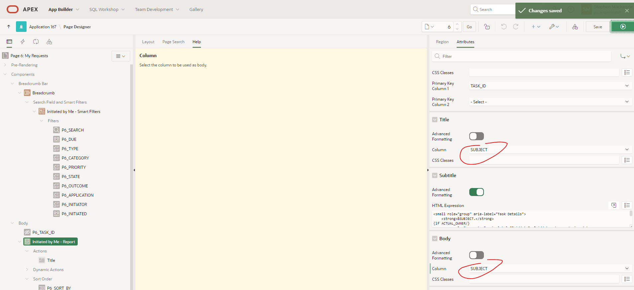Click the Filter field in Attributes pane
The height and width of the screenshot is (290, 634).
tap(525, 56)
